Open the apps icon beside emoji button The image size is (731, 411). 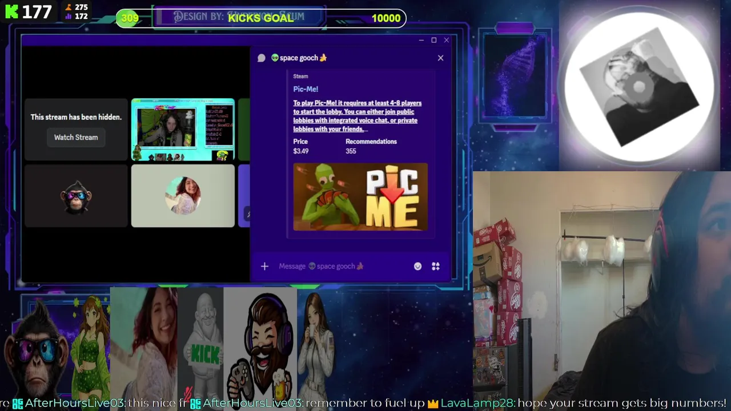436,266
